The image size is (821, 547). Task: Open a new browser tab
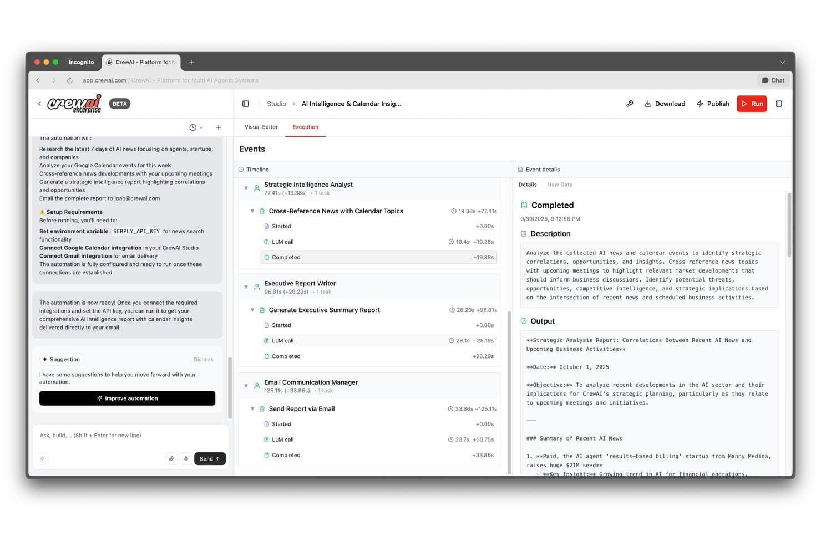[192, 62]
